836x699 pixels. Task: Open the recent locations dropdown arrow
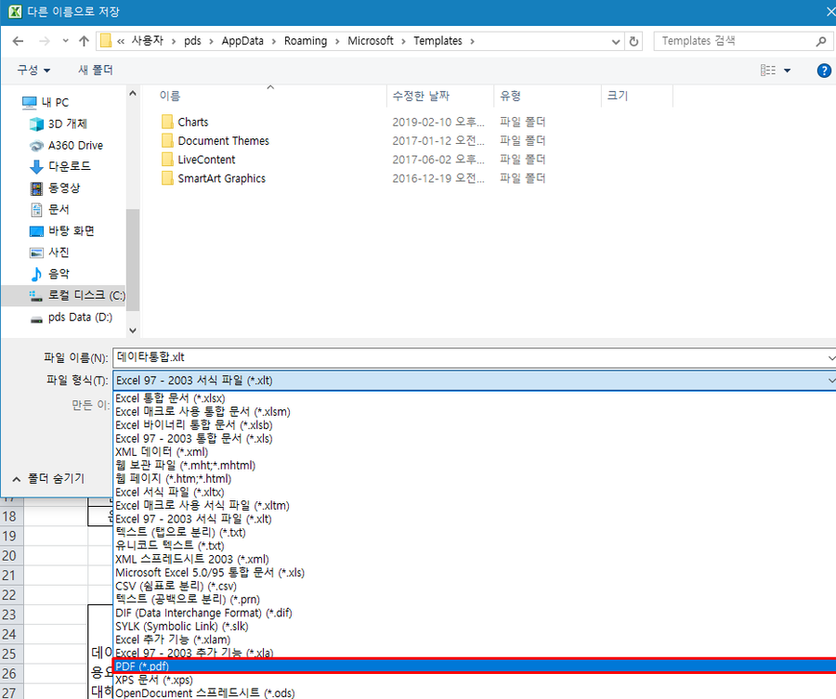click(65, 41)
